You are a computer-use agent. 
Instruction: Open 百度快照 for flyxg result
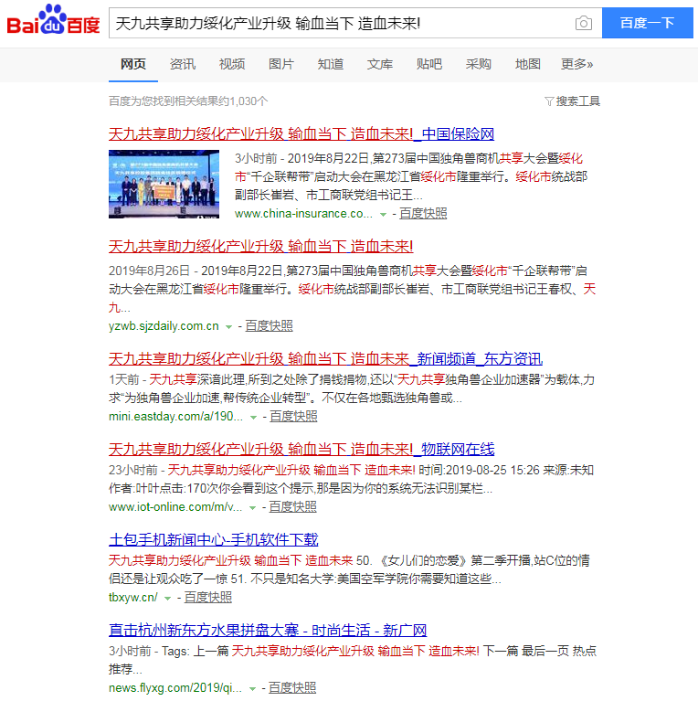pos(291,687)
